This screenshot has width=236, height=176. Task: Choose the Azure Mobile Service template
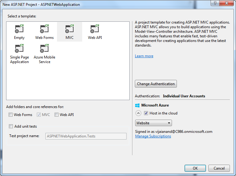44,54
